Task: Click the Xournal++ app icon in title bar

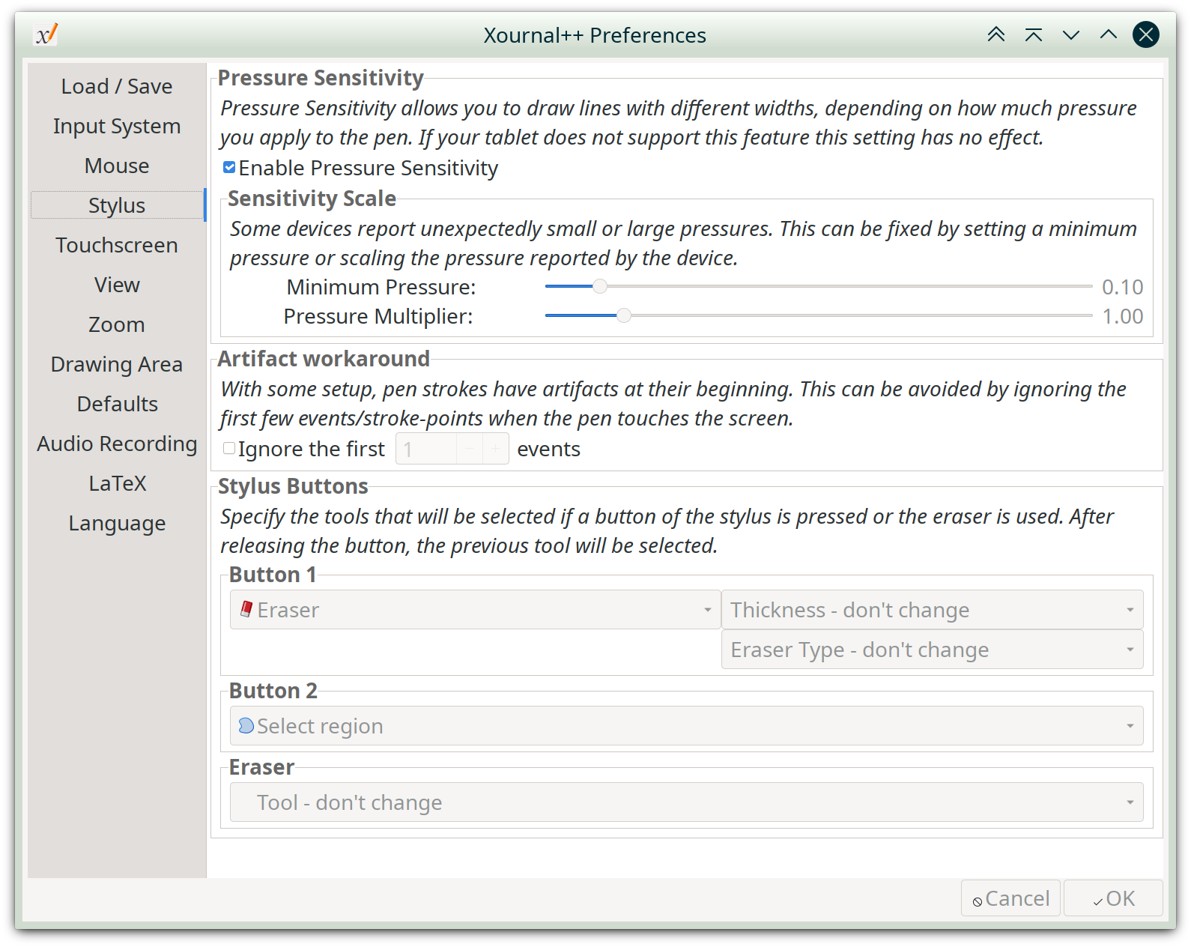Action: tap(46, 34)
